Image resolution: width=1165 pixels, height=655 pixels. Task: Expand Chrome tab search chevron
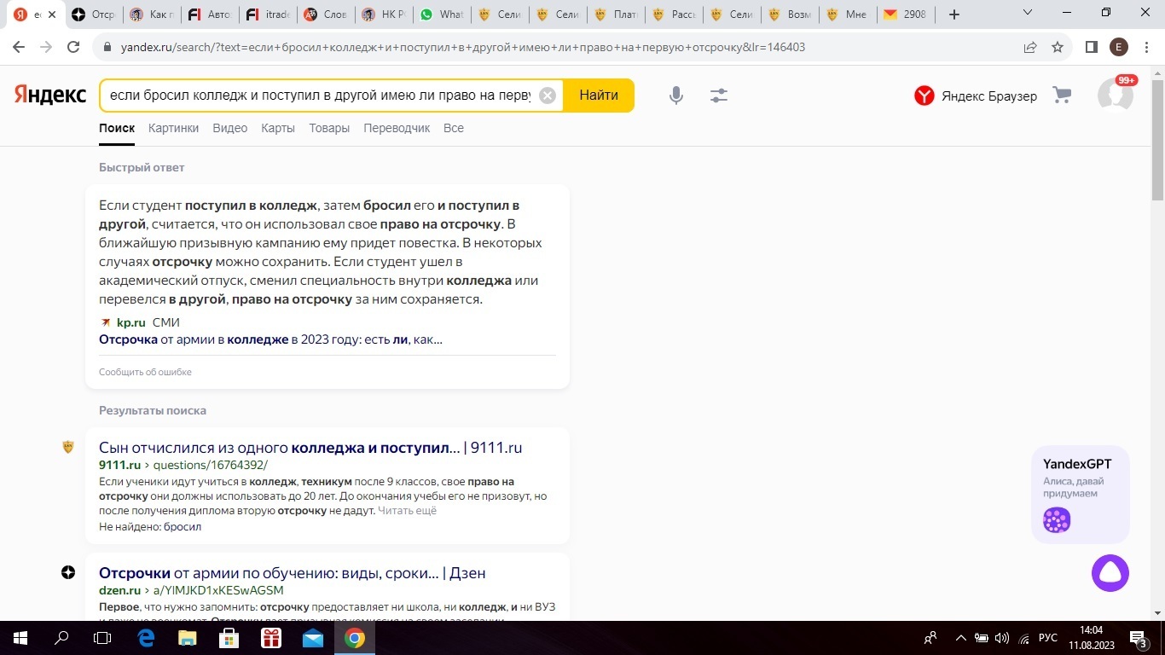coord(1028,13)
